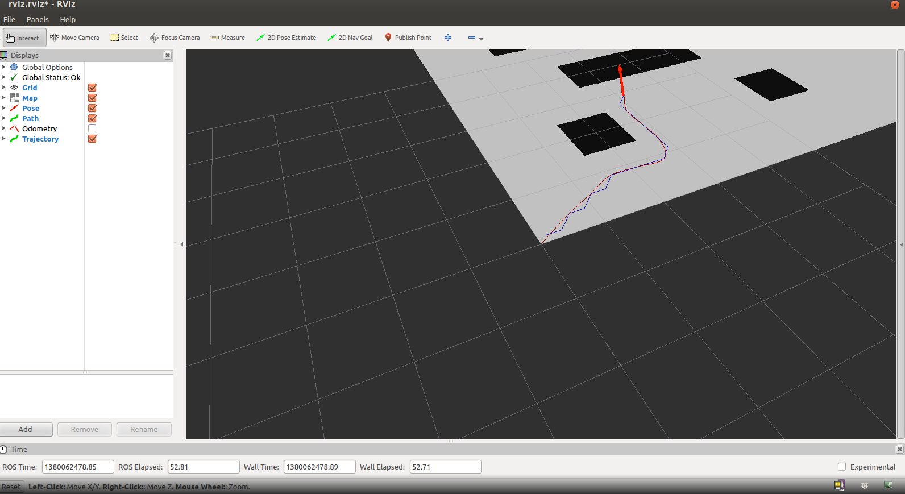Open the File menu

9,19
